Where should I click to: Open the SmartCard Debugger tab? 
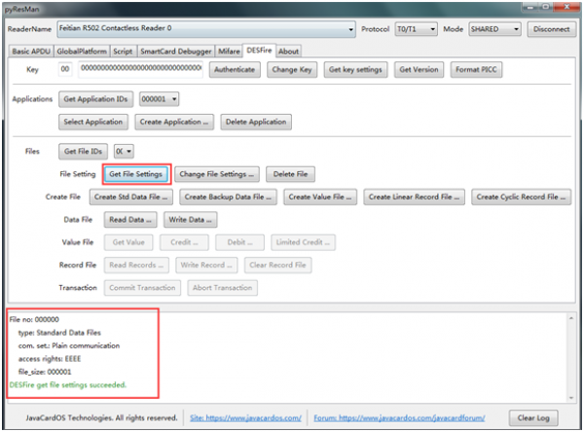pyautogui.click(x=175, y=51)
